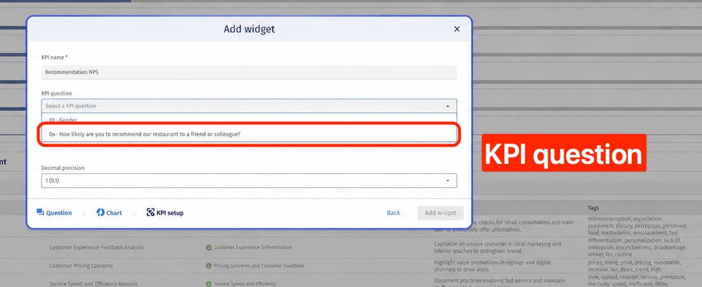This screenshot has width=702, height=287.
Task: Close the Add widget dialog
Action: tap(457, 29)
